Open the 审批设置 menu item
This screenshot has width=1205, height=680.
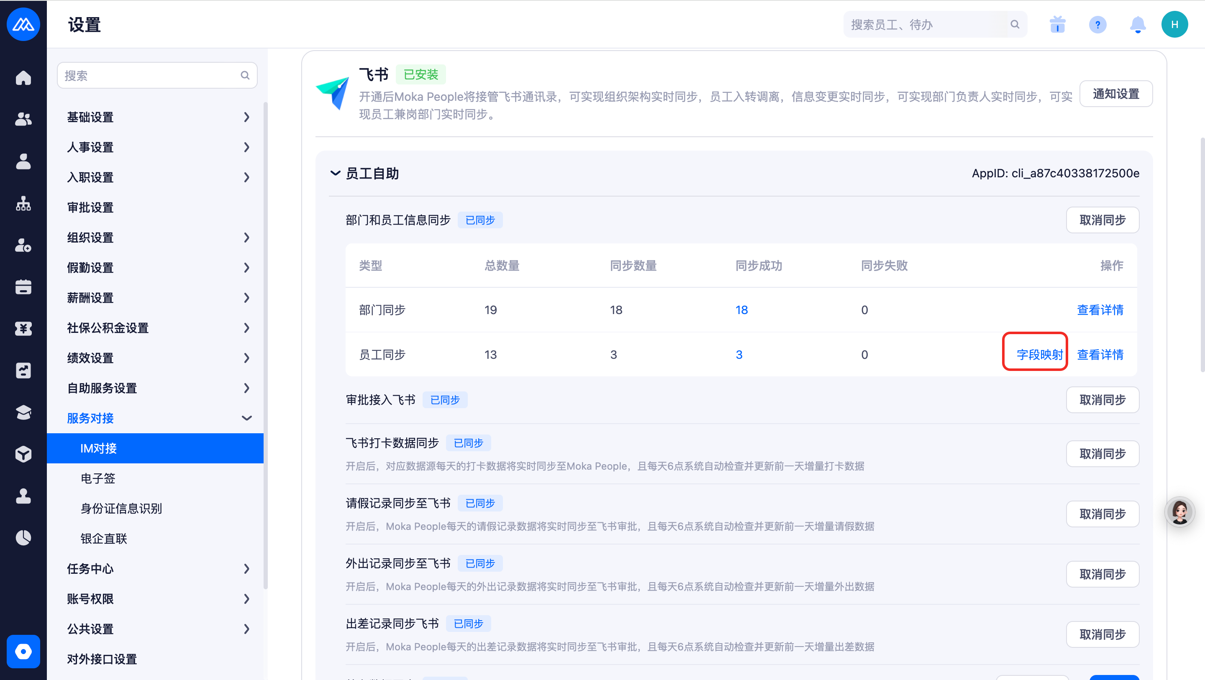point(90,208)
